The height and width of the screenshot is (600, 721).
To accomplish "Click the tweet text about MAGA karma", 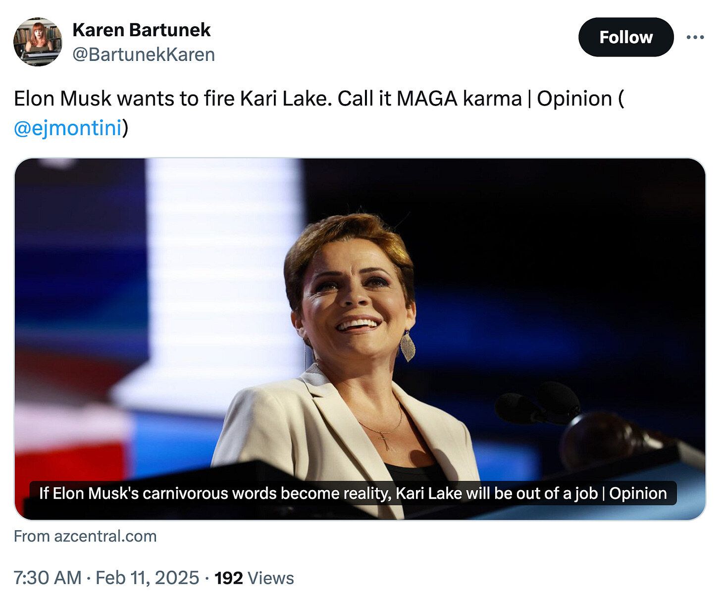I will tap(317, 99).
